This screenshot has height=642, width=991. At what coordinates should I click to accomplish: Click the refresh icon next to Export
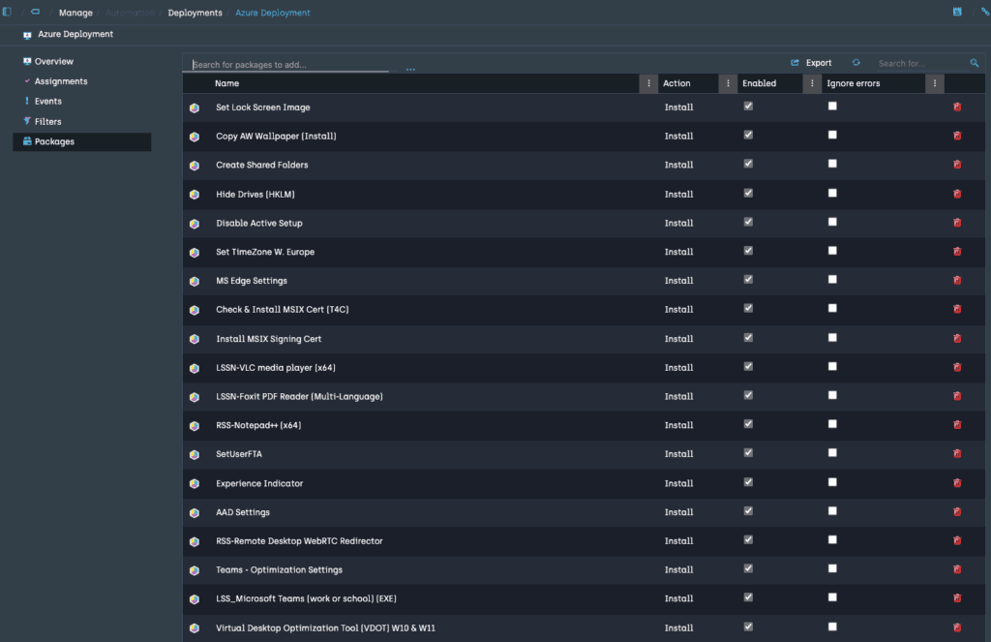click(x=856, y=63)
